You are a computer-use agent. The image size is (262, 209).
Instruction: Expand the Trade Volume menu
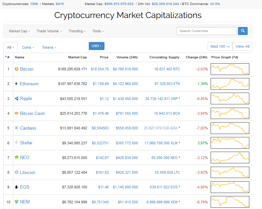click(x=49, y=31)
